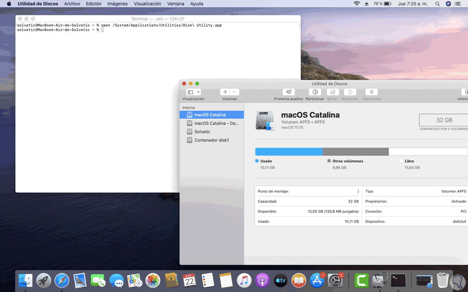Open Spotlight search magnifier
The image size is (468, 292).
tap(438, 4)
